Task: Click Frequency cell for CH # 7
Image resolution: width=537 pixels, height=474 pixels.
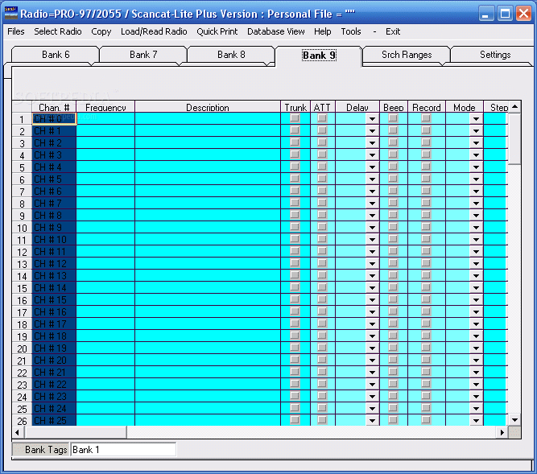Action: [x=105, y=203]
